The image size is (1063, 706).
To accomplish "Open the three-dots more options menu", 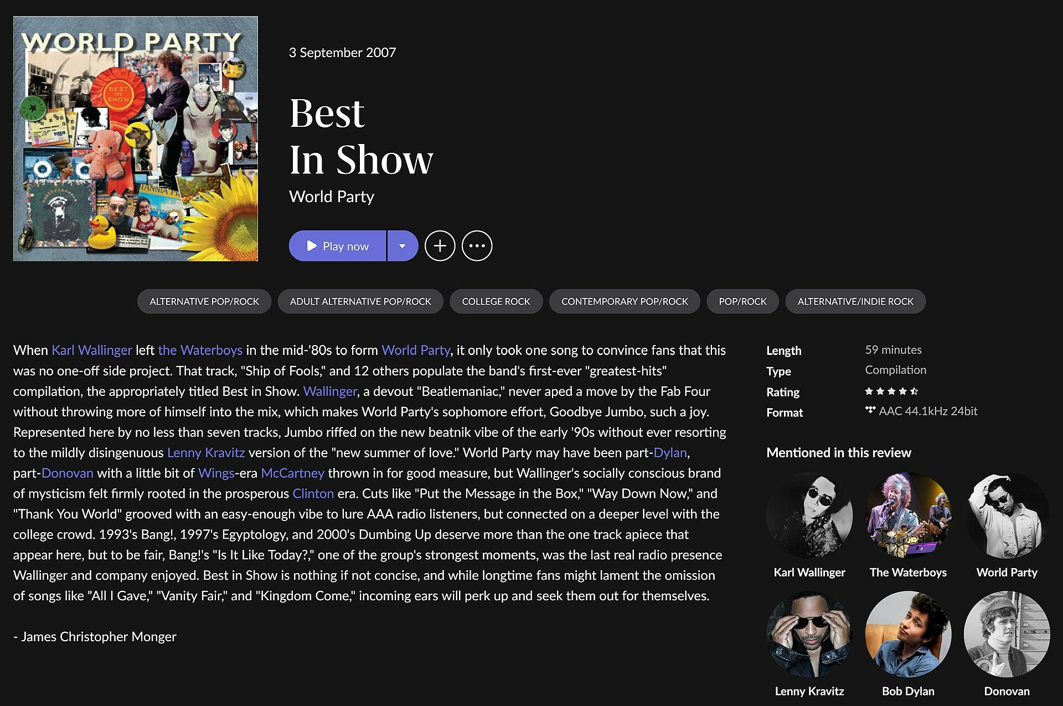I will [477, 246].
